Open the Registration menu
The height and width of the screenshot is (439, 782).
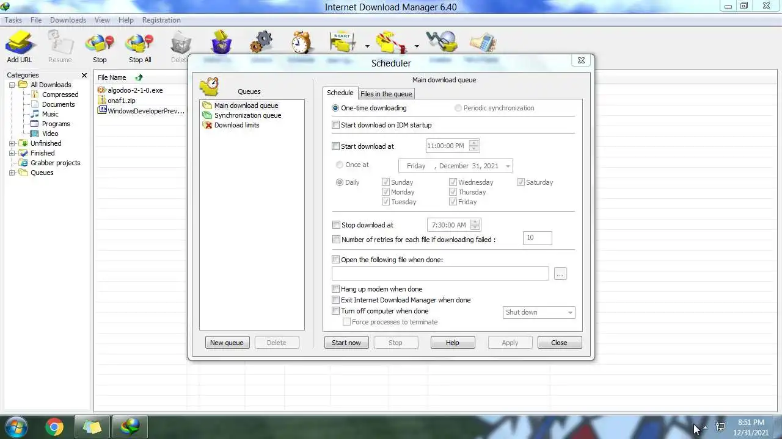click(161, 20)
